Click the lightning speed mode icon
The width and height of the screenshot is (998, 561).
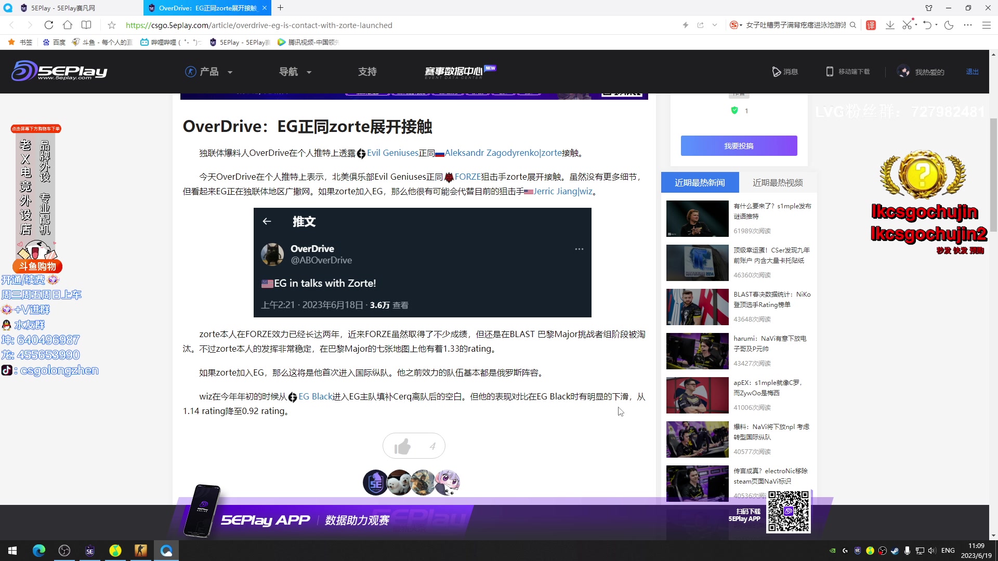686,25
